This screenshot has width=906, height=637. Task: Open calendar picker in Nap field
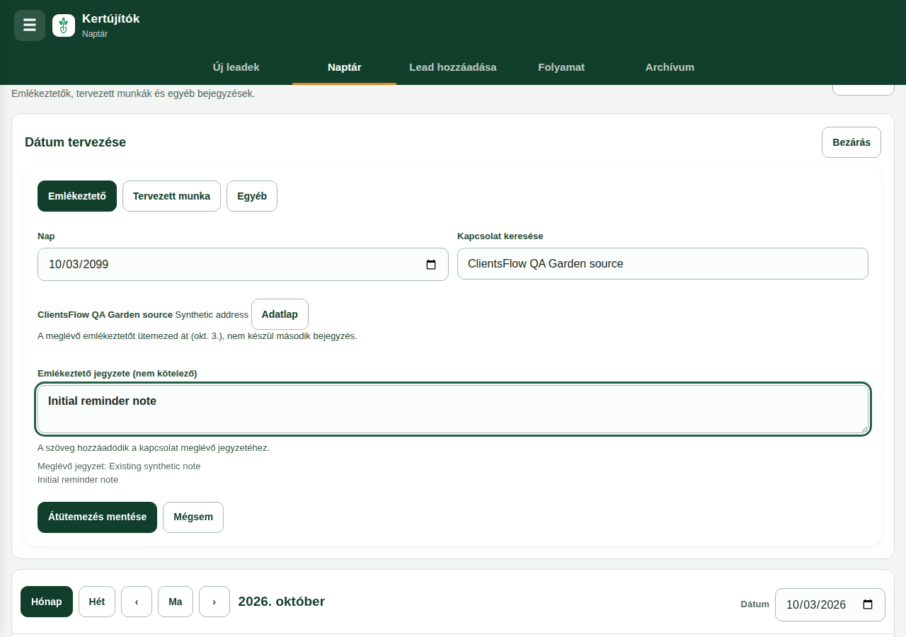point(431,265)
